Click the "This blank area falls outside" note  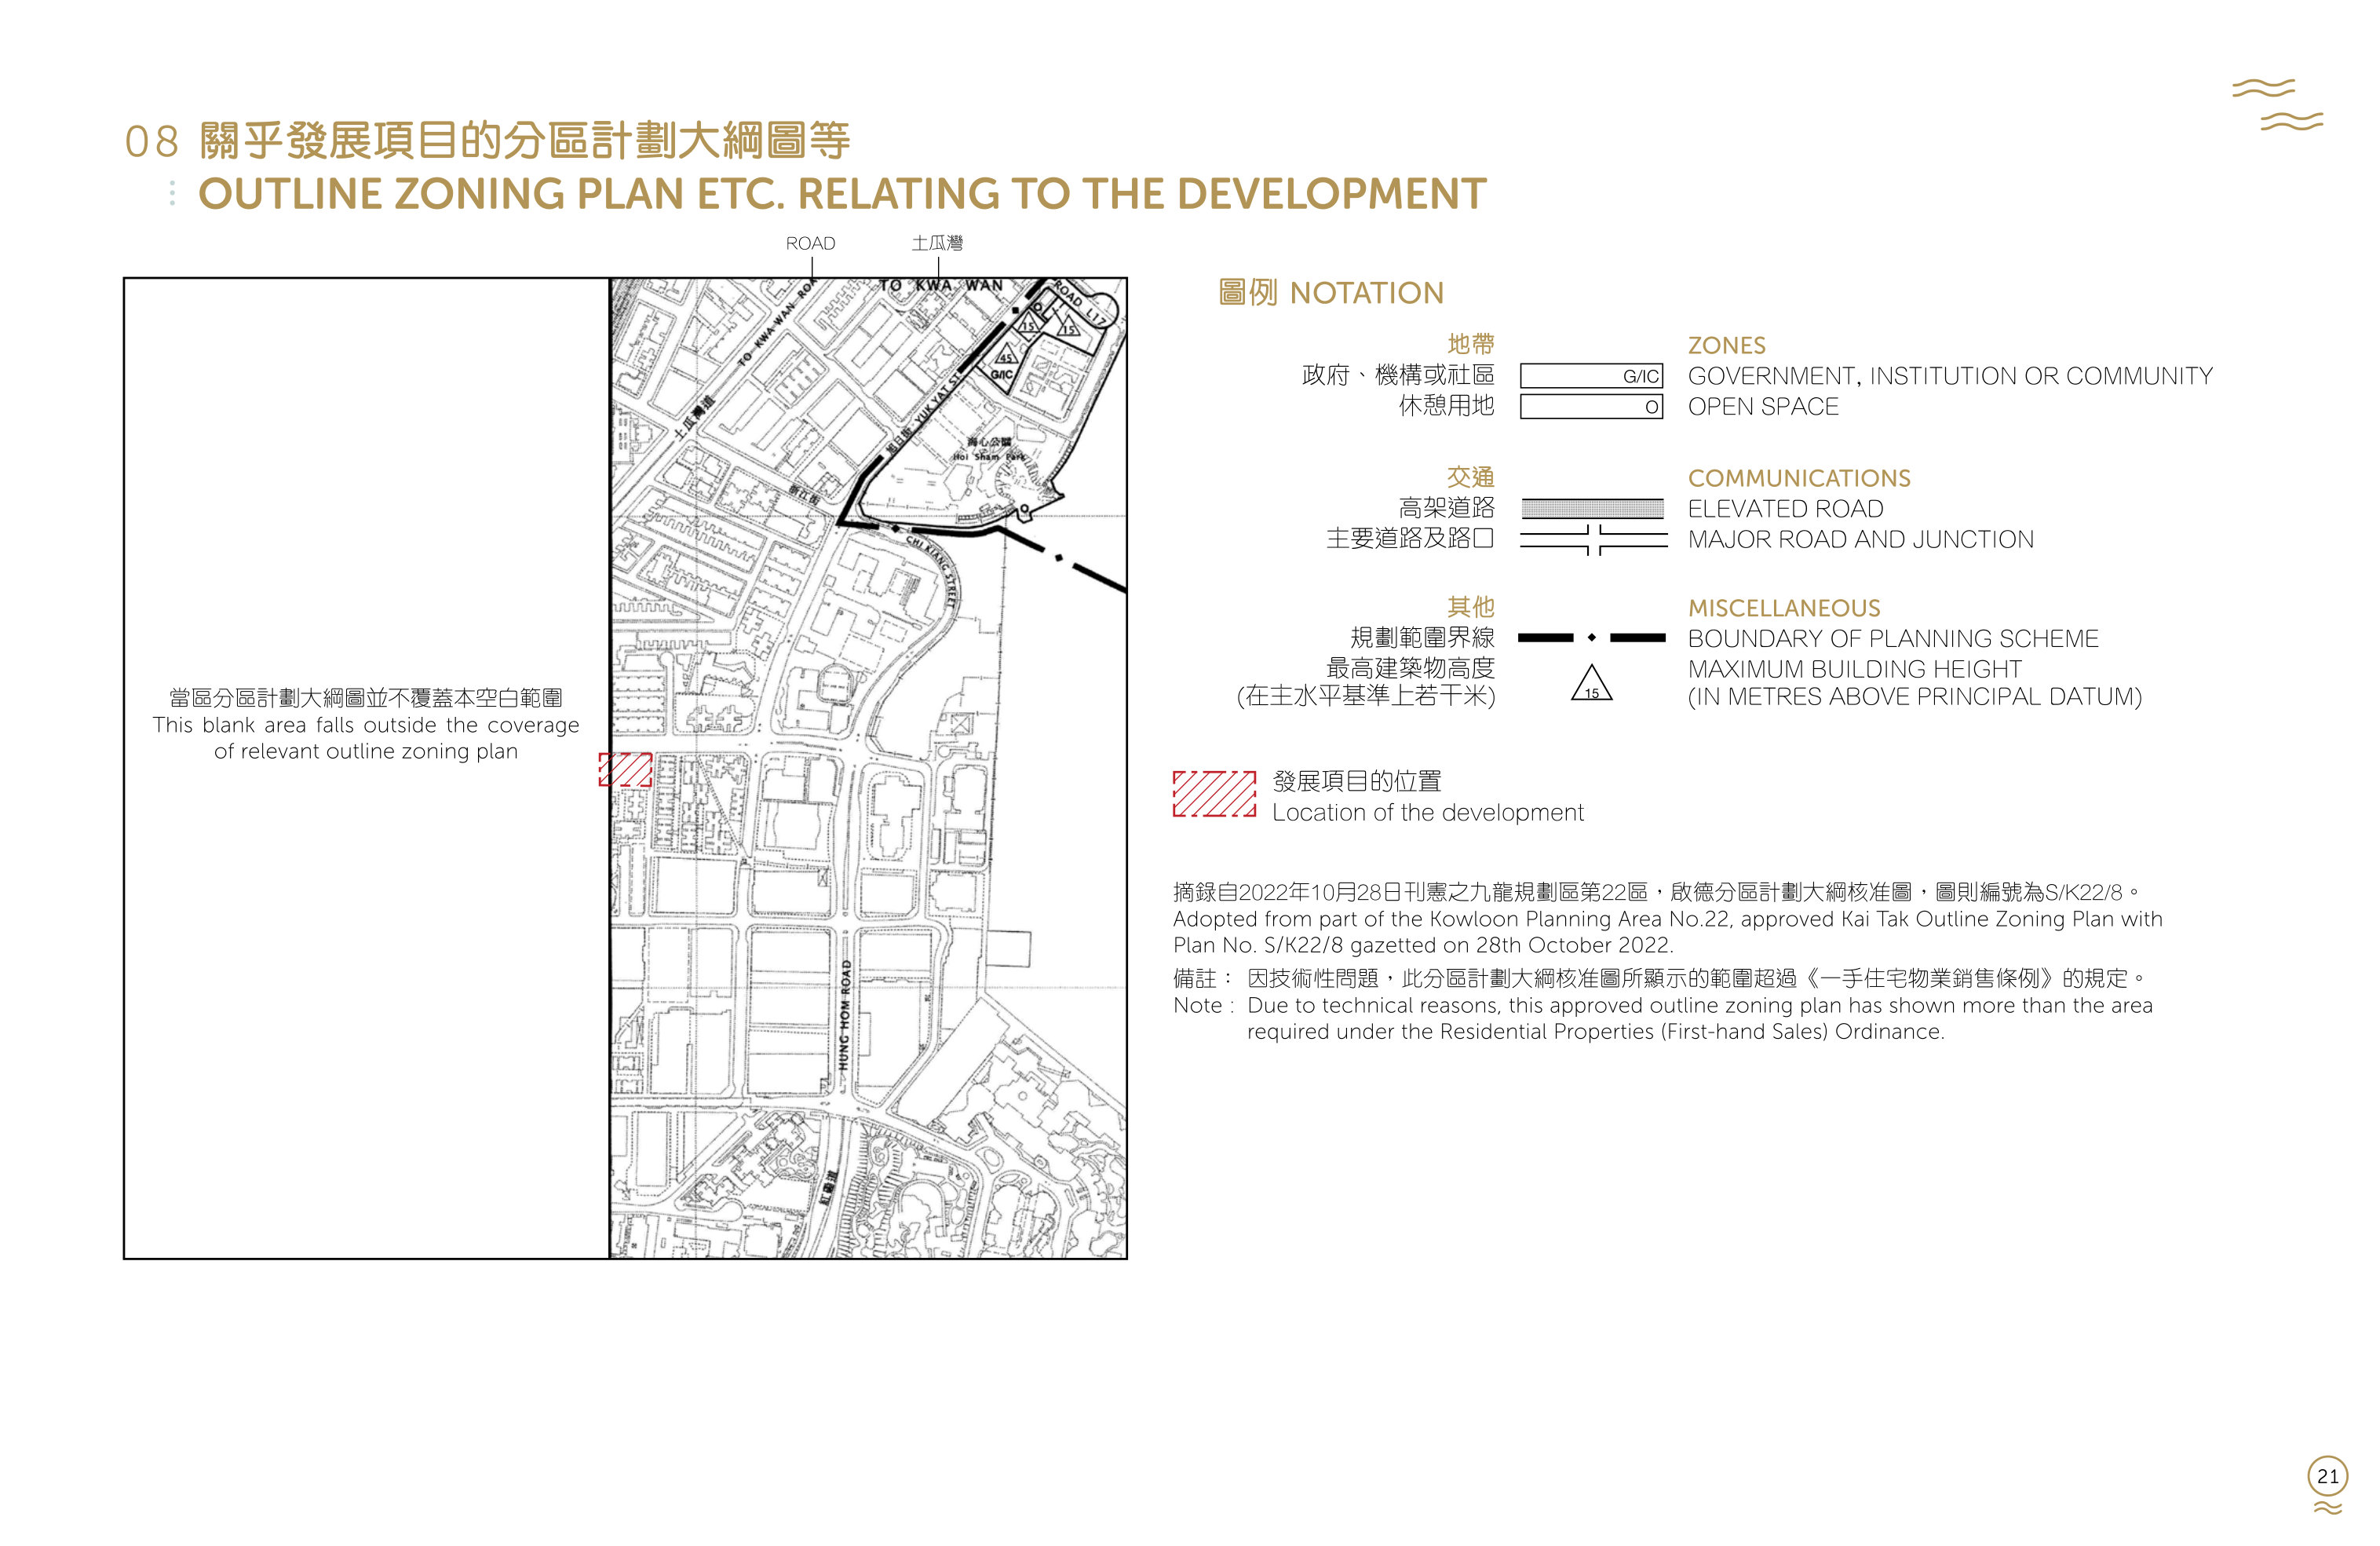(366, 738)
